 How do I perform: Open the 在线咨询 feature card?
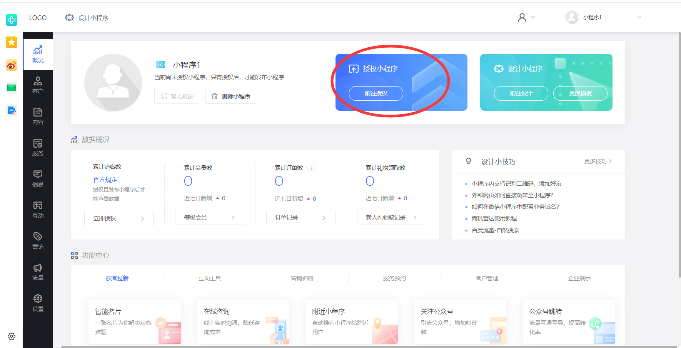click(243, 322)
